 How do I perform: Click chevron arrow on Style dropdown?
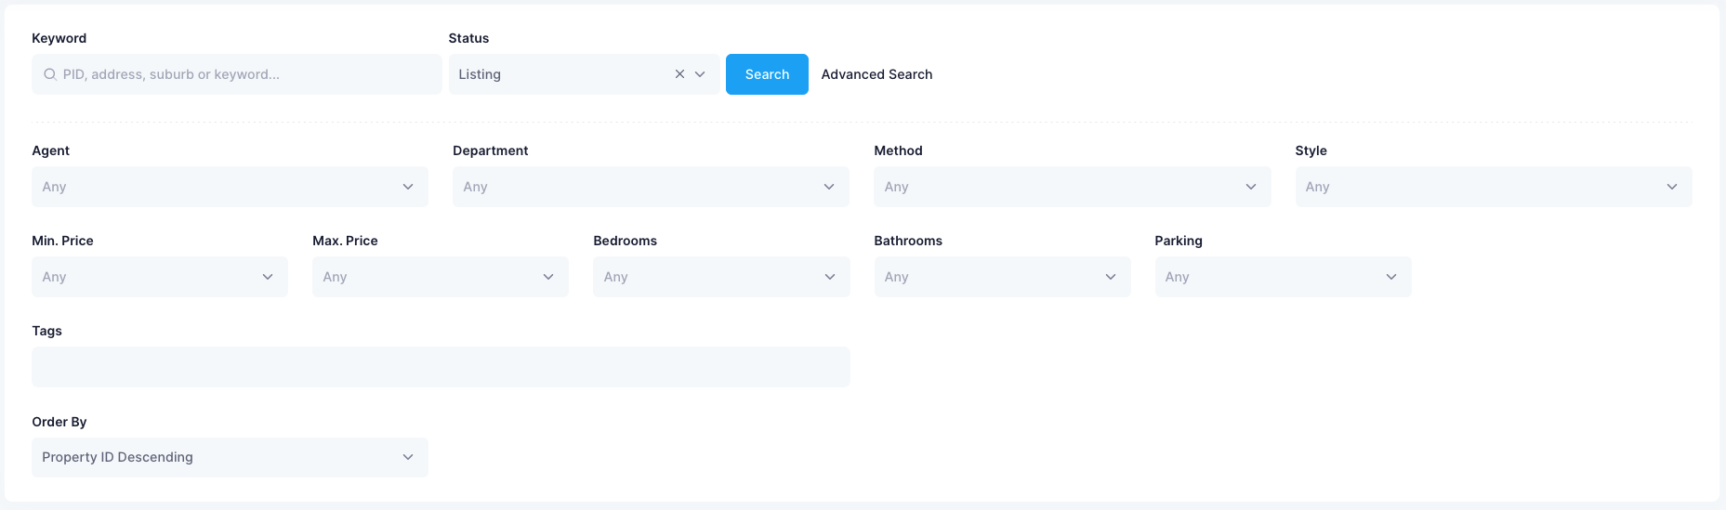pos(1672,187)
